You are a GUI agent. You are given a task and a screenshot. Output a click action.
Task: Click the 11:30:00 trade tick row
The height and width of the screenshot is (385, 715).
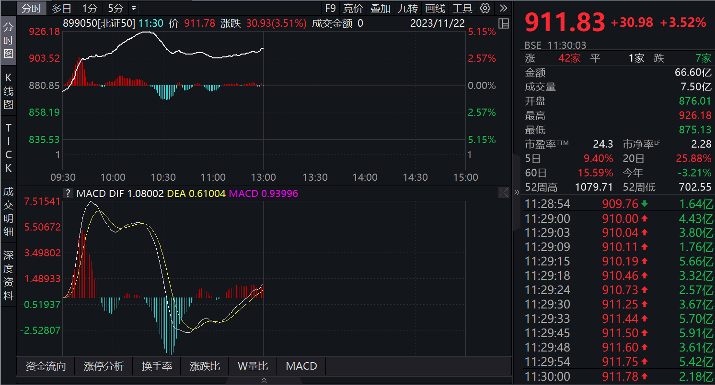[618, 376]
